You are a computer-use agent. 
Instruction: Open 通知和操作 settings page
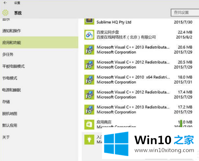tap(12, 31)
